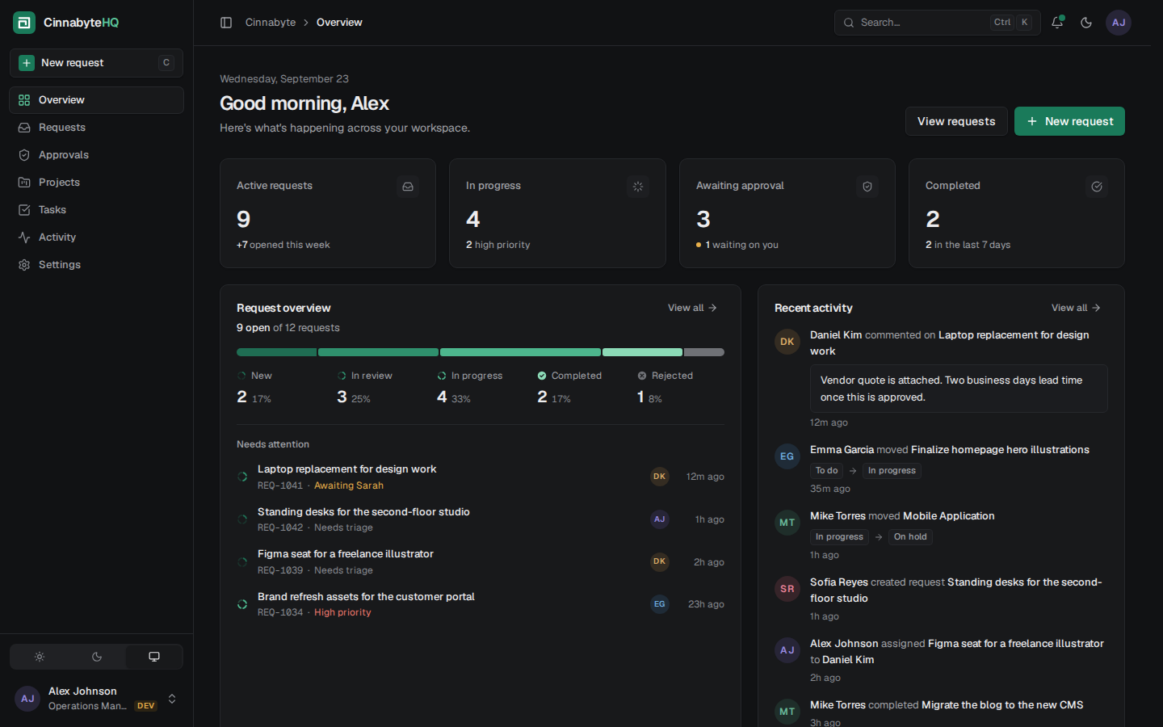
Task: Expand the Alex Johnson account menu
Action: (x=96, y=699)
